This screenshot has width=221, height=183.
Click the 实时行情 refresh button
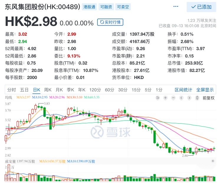point(110,22)
